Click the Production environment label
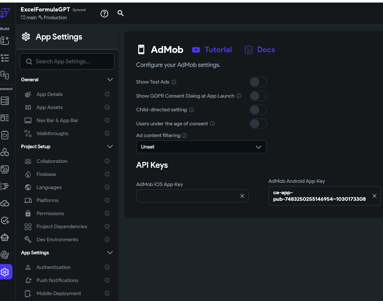Screen dimensions: 383x301 point(53,18)
